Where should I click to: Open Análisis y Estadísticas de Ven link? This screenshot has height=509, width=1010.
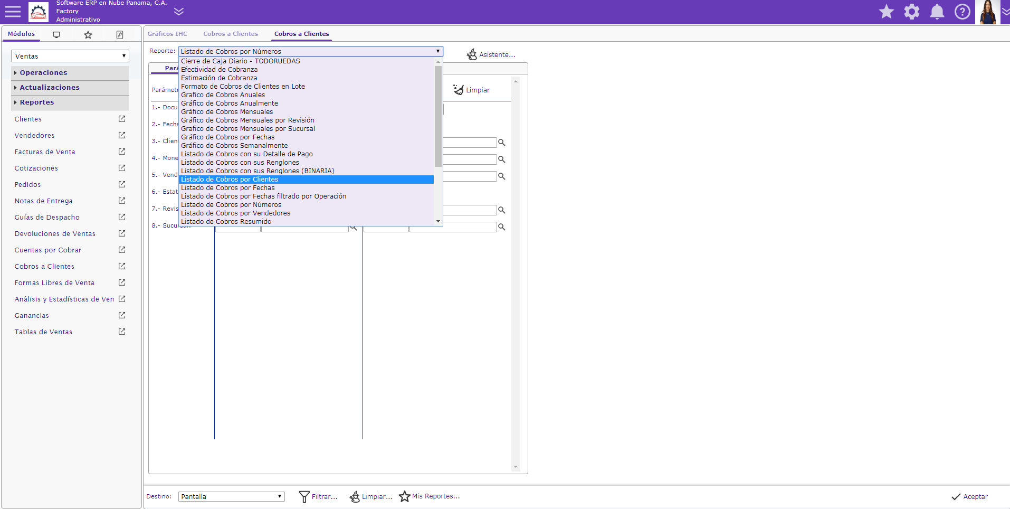(64, 299)
